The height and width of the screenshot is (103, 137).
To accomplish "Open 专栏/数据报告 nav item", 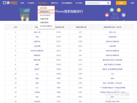I will 67,3.
